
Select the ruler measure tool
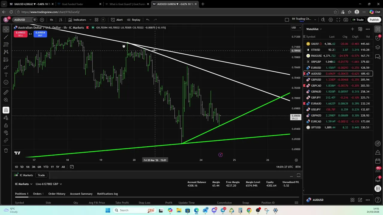pyautogui.click(x=6, y=92)
